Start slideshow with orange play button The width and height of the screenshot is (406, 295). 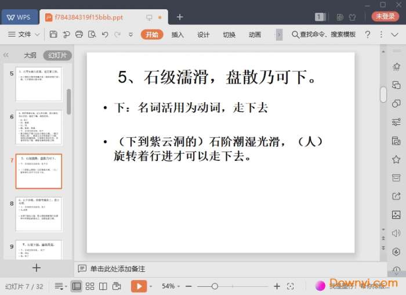[x=139, y=286]
